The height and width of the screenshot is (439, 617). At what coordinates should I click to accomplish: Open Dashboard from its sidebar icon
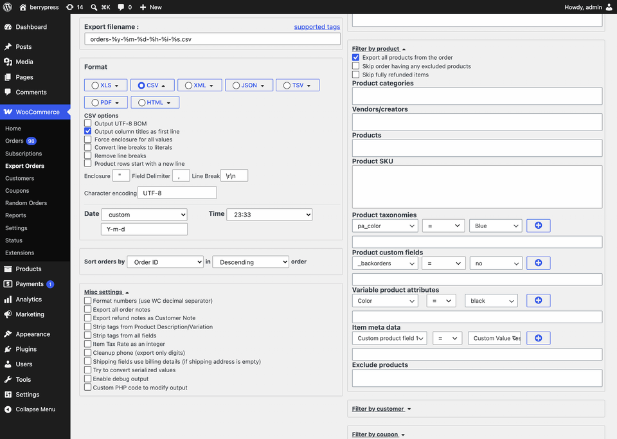(x=8, y=27)
